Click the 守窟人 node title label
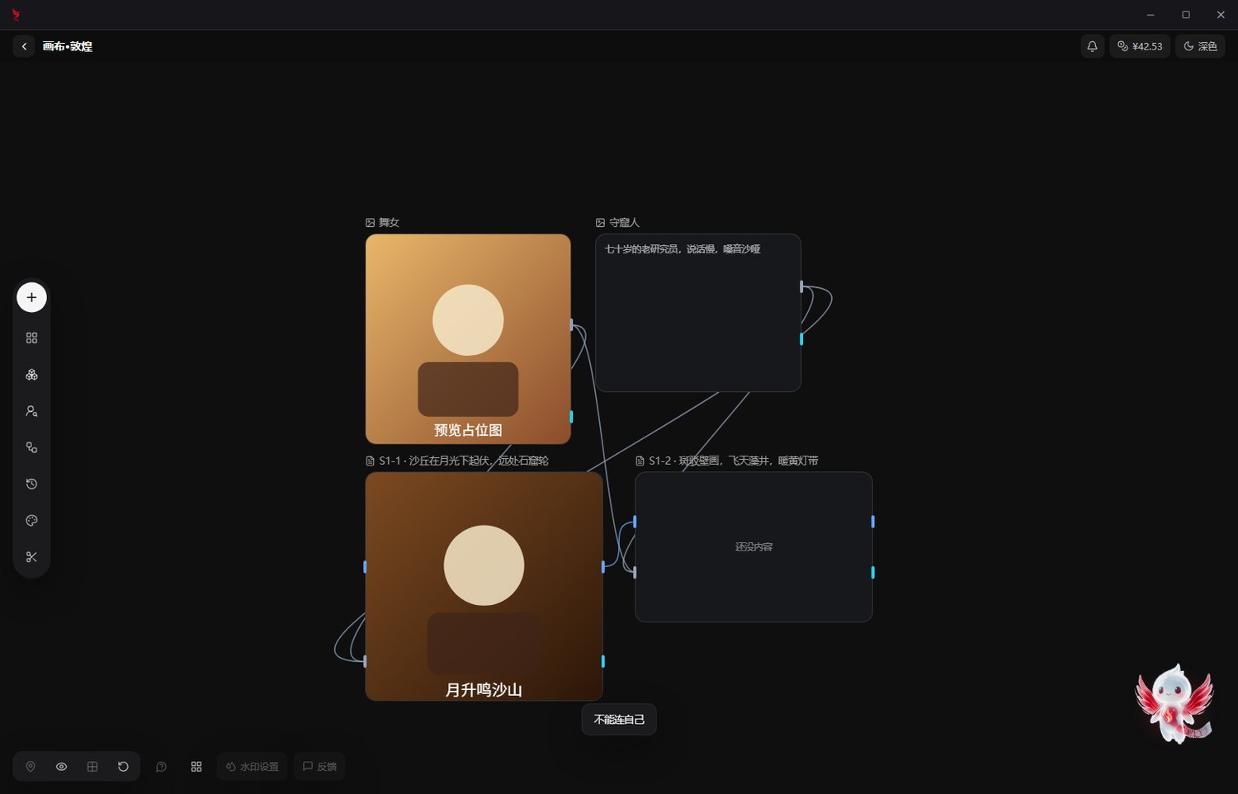Viewport: 1238px width, 794px height. coord(617,223)
